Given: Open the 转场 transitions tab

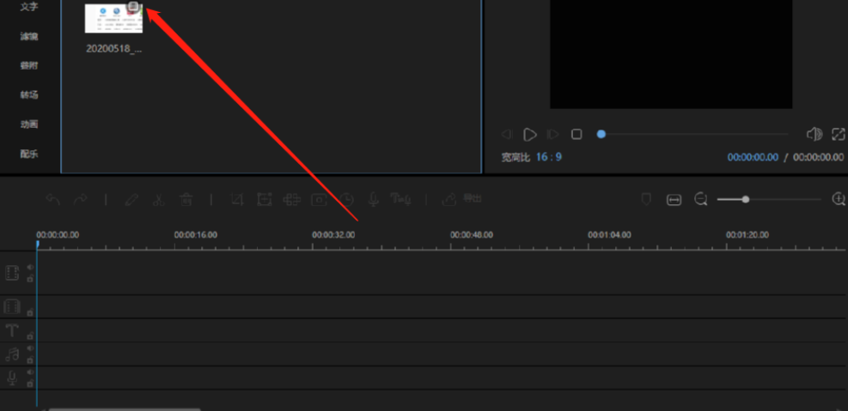Looking at the screenshot, I should coord(29,95).
